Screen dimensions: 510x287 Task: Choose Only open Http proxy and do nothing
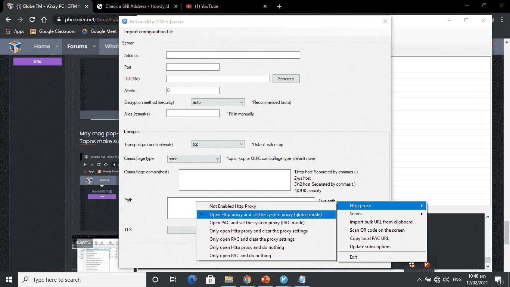[266, 247]
